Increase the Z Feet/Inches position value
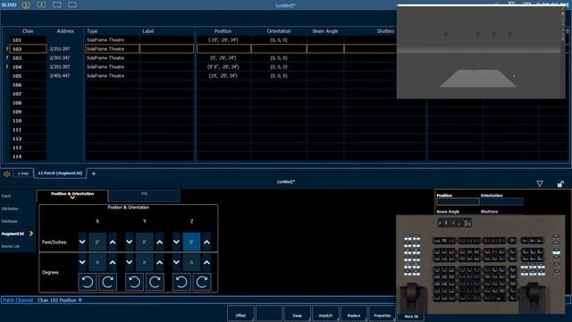The height and width of the screenshot is (322, 572). [x=206, y=241]
